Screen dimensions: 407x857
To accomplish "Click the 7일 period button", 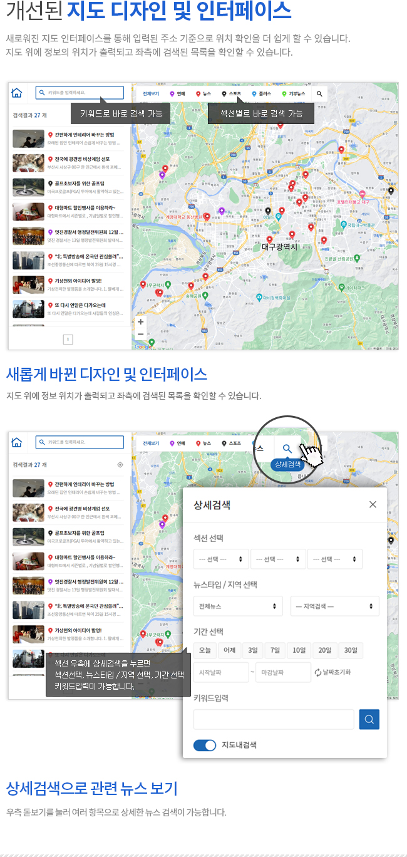I will point(273,650).
